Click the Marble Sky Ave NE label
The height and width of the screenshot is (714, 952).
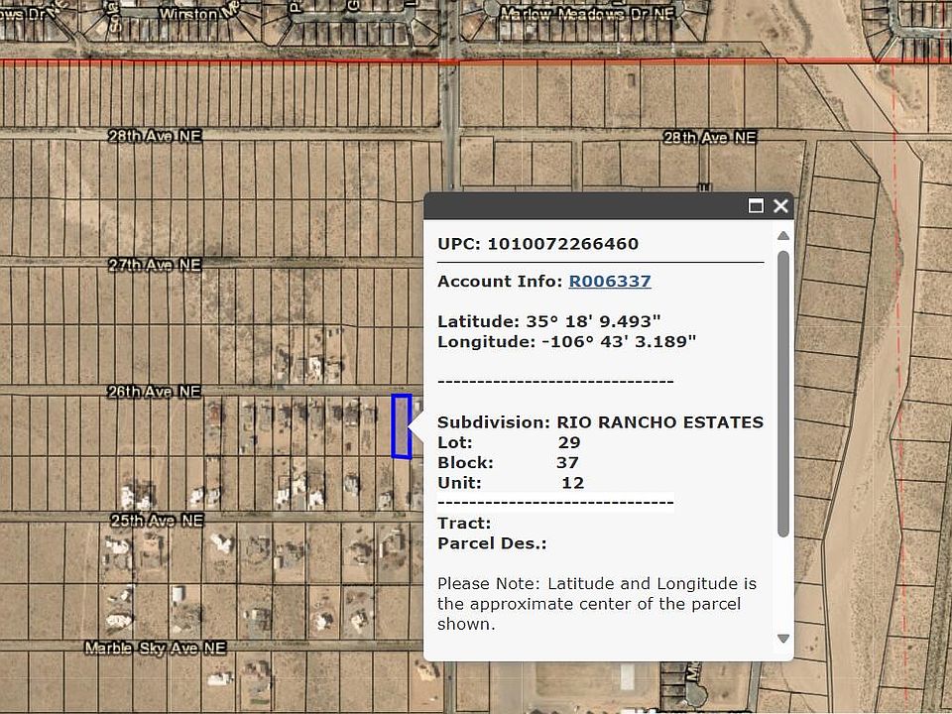pos(155,648)
